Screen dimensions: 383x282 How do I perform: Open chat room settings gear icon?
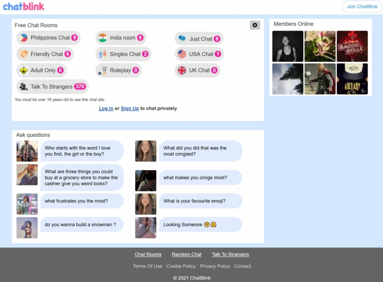point(255,25)
